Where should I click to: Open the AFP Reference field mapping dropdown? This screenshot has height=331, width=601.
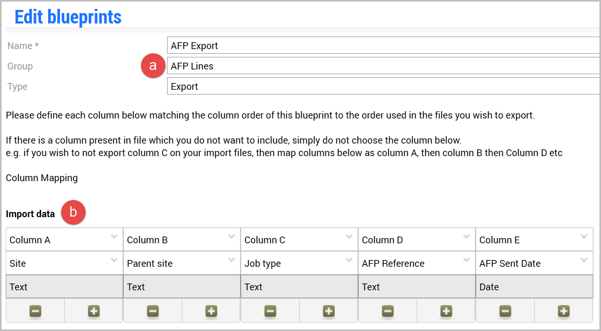click(x=417, y=263)
